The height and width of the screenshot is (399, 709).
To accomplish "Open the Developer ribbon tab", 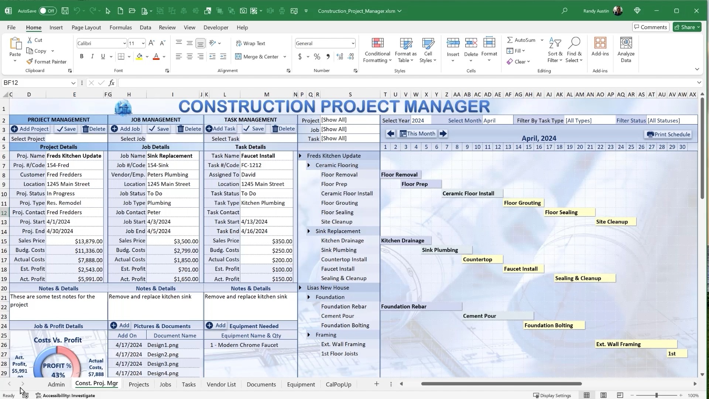I will [x=216, y=27].
